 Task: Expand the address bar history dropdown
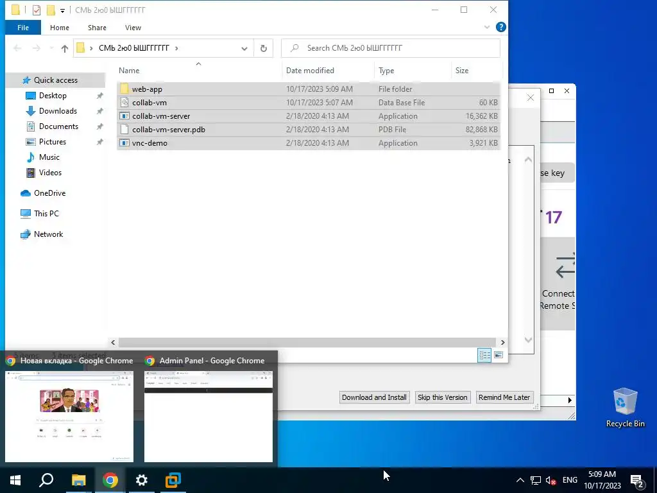pos(244,48)
